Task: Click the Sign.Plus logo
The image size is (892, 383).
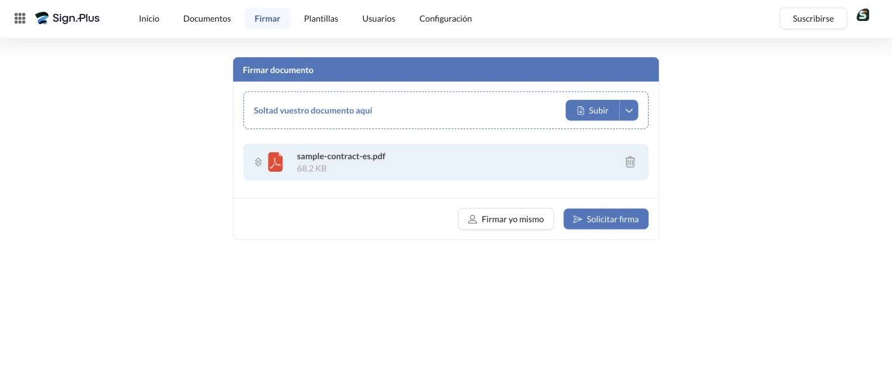Action: click(68, 18)
